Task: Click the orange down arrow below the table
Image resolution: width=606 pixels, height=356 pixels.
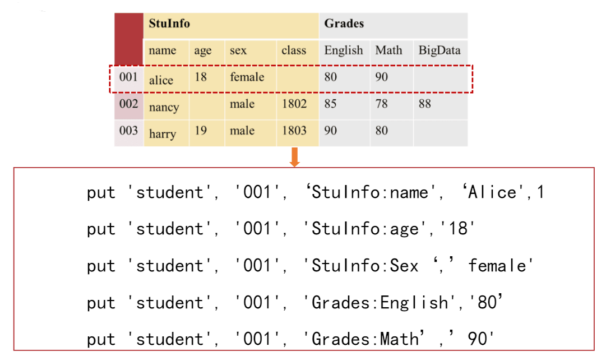Action: pos(294,157)
